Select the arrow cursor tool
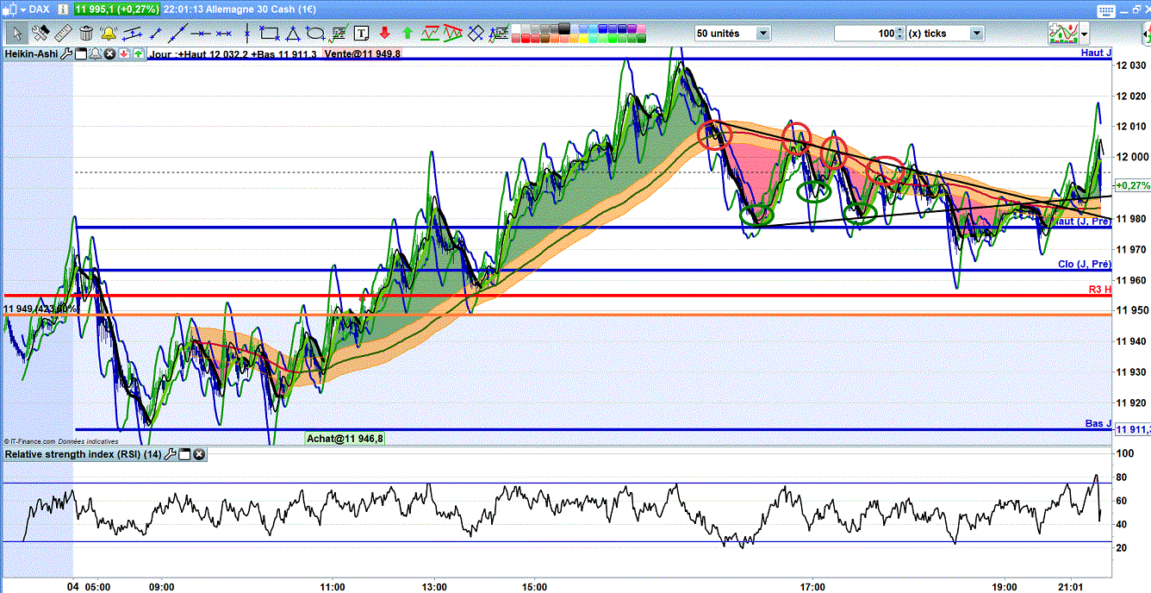This screenshot has height=593, width=1151. click(x=16, y=34)
